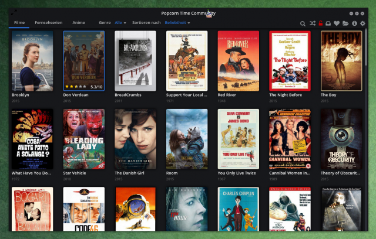Click the star rating on Don Verdean poster
Screen dimensions: 376x239
tap(76, 87)
